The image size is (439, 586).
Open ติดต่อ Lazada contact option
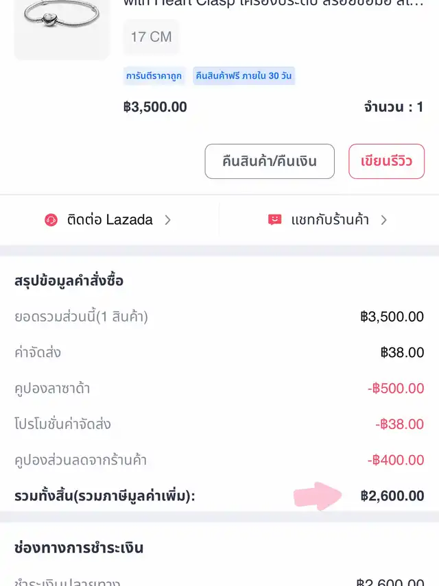(x=110, y=220)
